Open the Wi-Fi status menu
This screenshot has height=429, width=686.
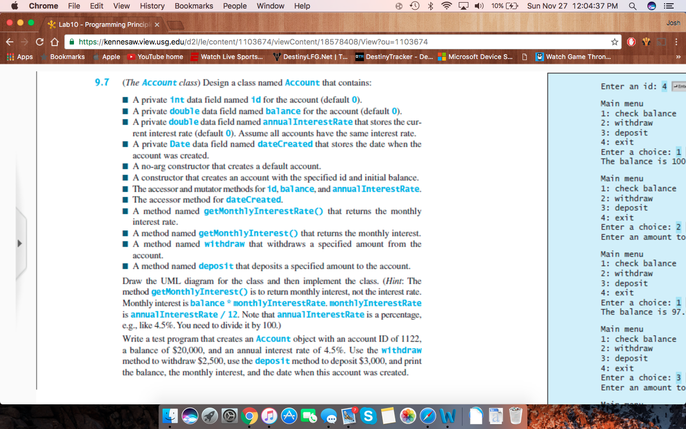pyautogui.click(x=445, y=6)
